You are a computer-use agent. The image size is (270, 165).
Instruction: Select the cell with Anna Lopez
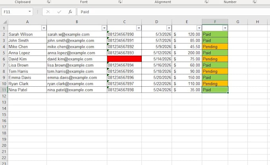pos(27,53)
